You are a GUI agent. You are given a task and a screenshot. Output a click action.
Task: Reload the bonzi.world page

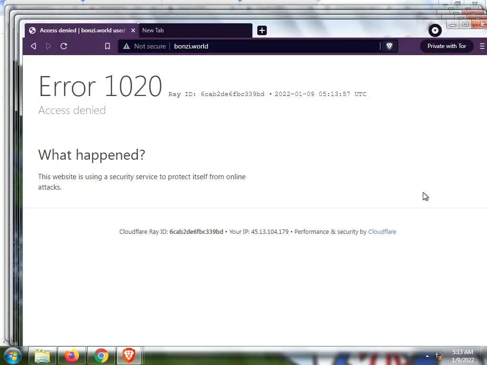coord(64,46)
